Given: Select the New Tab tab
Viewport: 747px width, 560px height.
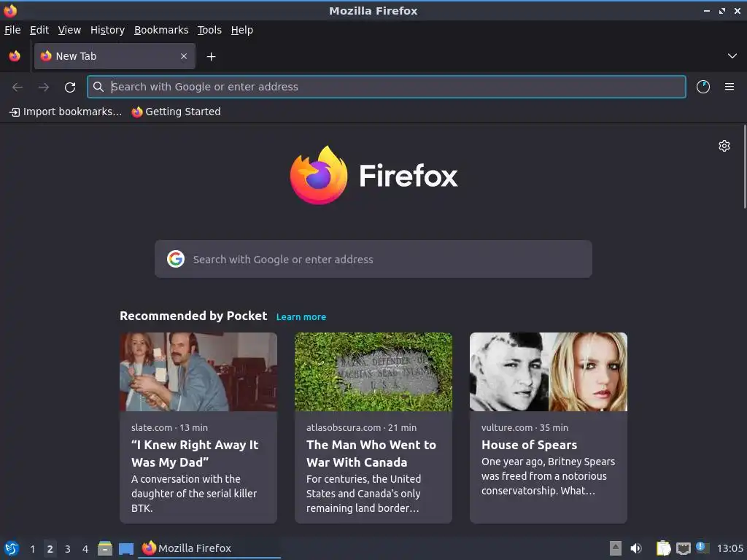Looking at the screenshot, I should point(115,56).
